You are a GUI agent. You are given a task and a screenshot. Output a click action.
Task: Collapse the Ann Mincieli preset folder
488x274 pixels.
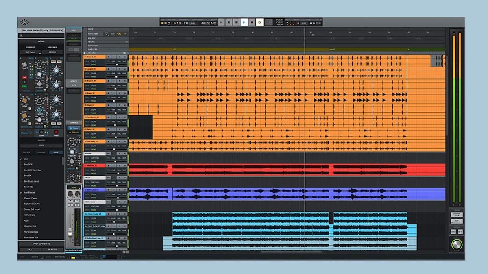pyautogui.click(x=21, y=192)
